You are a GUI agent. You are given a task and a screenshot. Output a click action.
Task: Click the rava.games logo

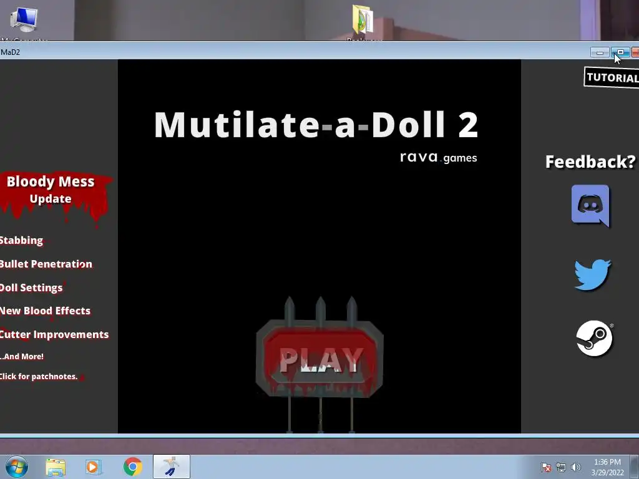point(439,157)
